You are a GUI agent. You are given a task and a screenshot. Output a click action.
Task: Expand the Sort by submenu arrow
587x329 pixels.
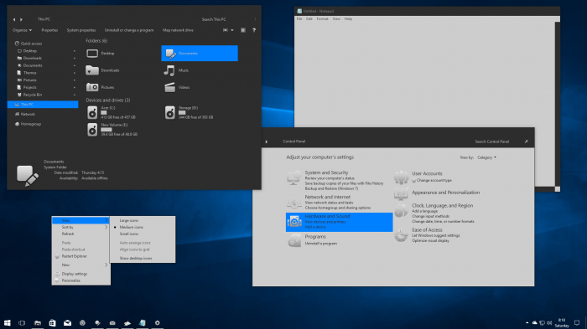click(106, 228)
